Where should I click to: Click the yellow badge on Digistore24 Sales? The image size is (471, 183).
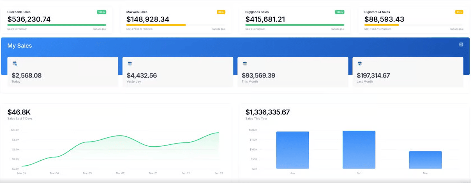tap(459, 12)
